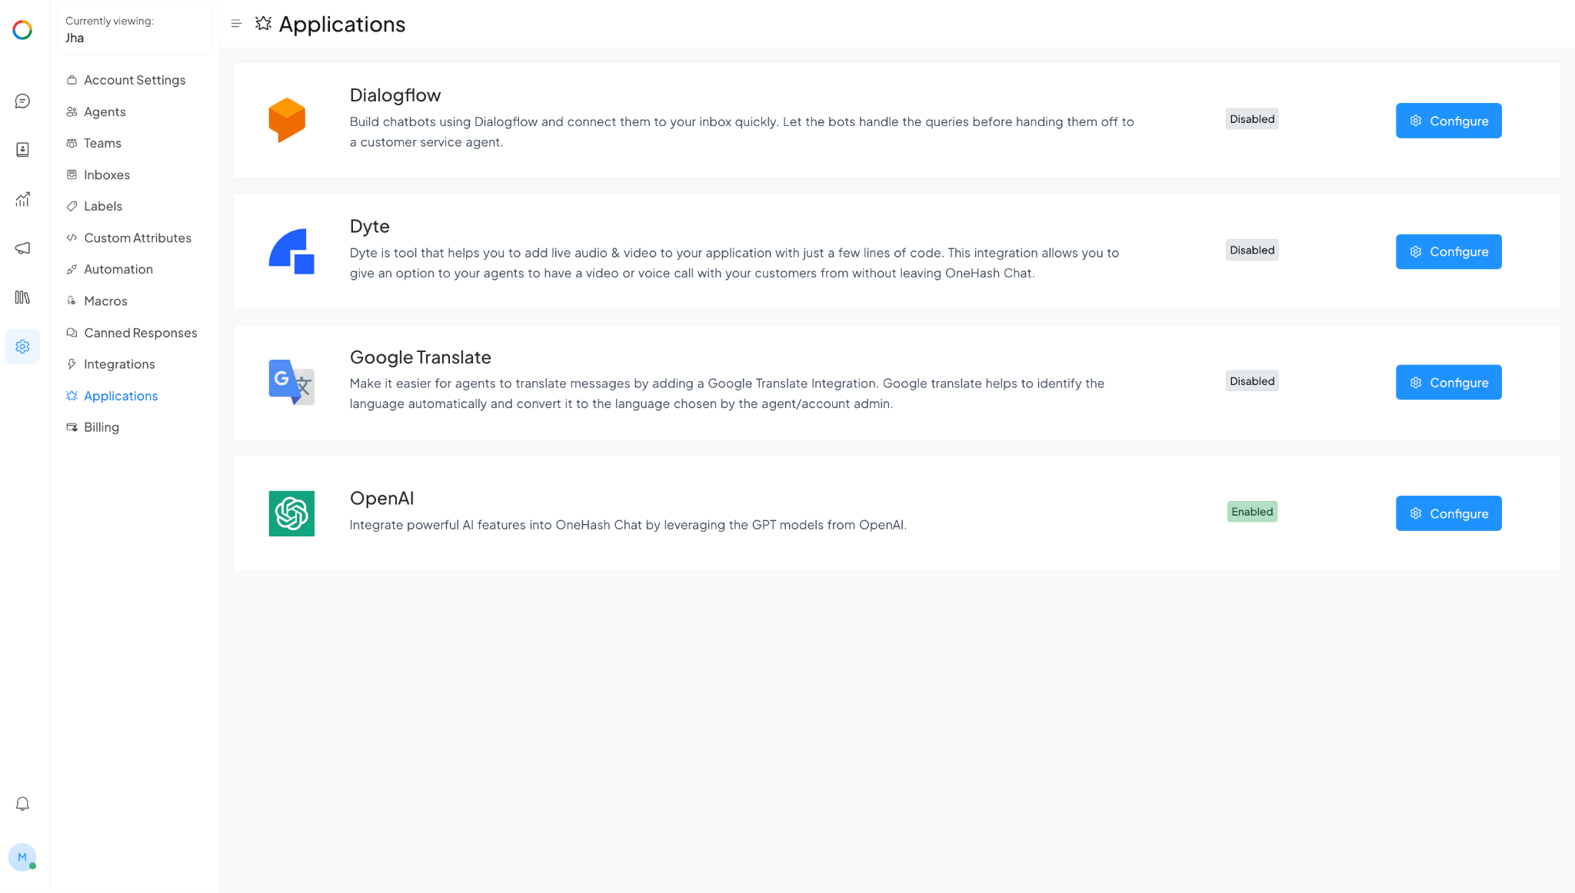Click the OpenAI Enabled status badge
The width and height of the screenshot is (1575, 893).
1252,512
